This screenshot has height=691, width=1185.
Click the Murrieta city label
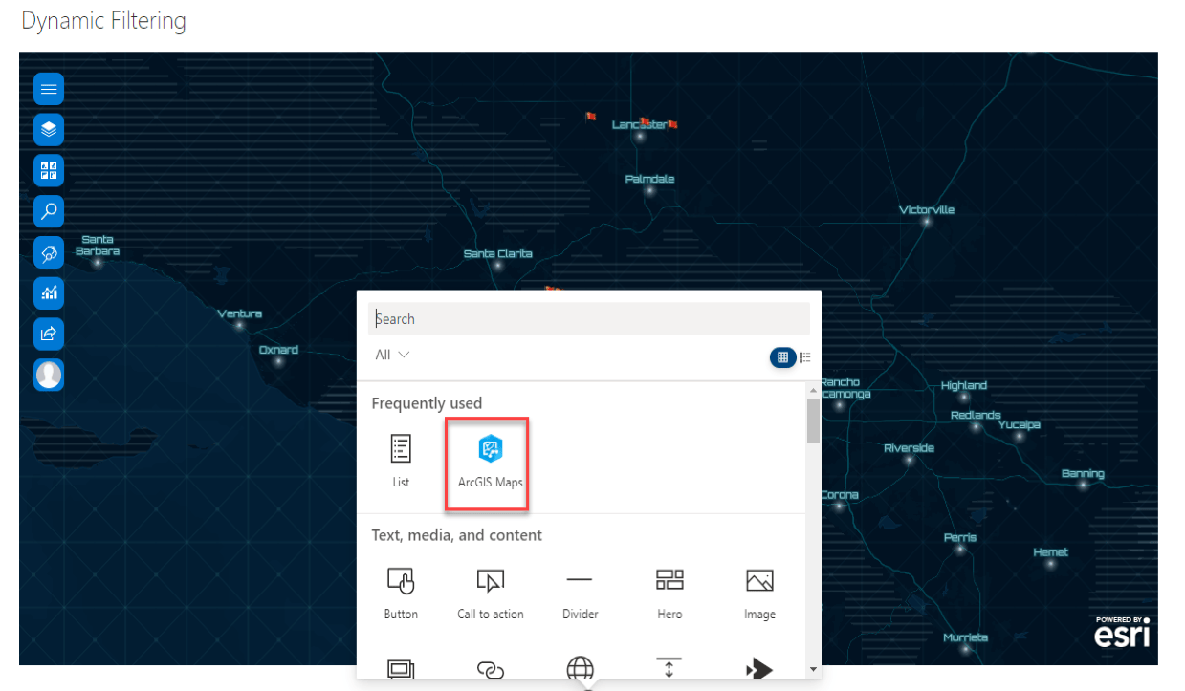click(x=965, y=637)
